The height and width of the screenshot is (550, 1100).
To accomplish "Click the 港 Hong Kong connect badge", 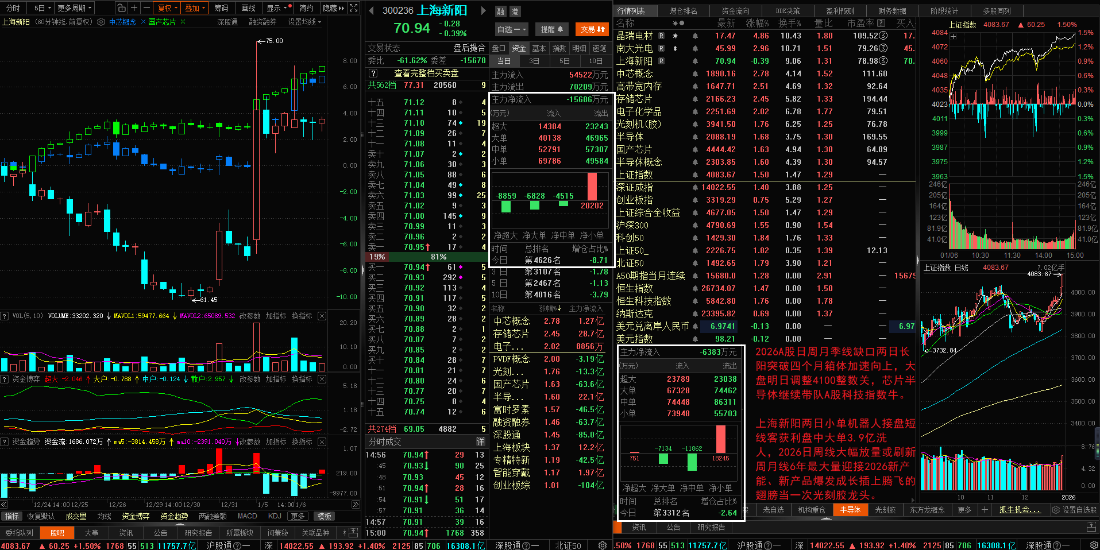I will pos(515,11).
